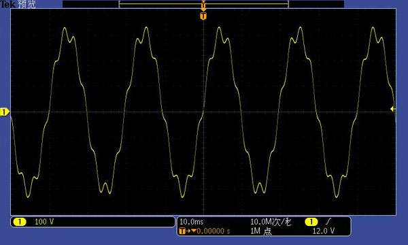Select the channel 1 badge beside 100 V

[19, 222]
